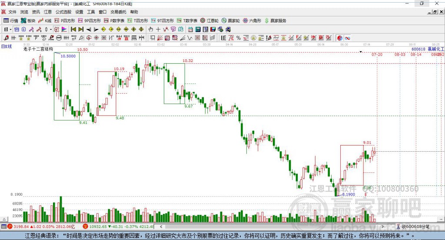
Task: Click the 日K线 chart label
Action: (x=7, y=46)
